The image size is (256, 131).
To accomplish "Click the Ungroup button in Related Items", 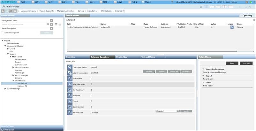I will click(245, 63).
